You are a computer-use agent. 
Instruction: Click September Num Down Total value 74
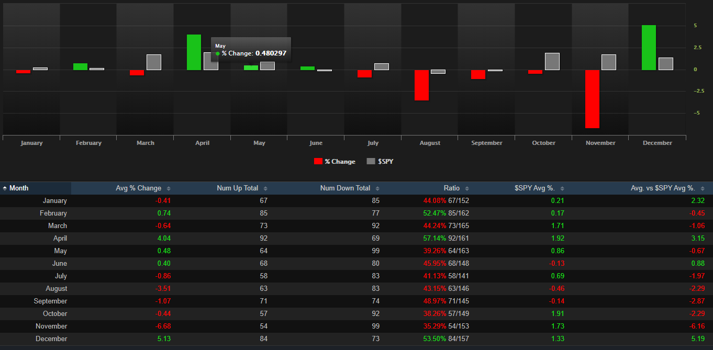pyautogui.click(x=375, y=301)
